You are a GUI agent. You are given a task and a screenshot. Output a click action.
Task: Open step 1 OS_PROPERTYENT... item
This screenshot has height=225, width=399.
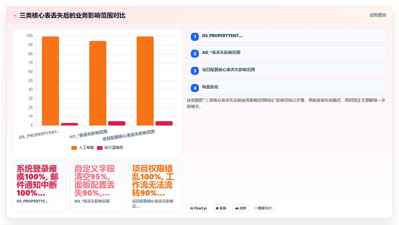coord(286,36)
